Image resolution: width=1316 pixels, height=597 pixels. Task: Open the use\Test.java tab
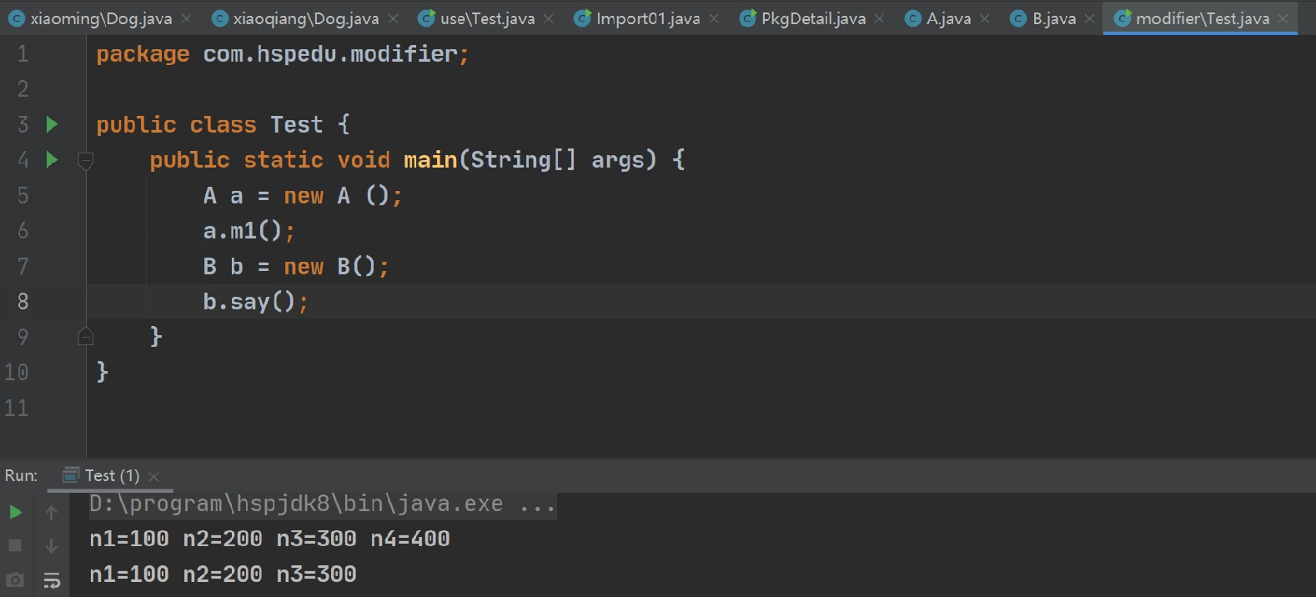487,18
